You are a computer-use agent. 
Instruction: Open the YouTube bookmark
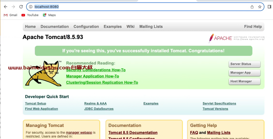point(30,15)
